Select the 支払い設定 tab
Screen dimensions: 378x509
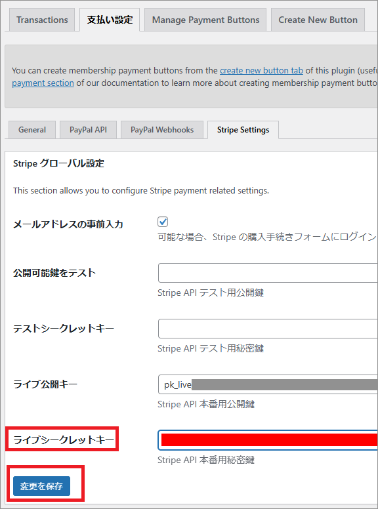click(x=110, y=20)
